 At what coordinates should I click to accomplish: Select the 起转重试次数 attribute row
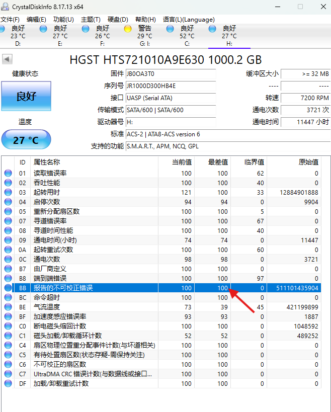pyautogui.click(x=161, y=250)
